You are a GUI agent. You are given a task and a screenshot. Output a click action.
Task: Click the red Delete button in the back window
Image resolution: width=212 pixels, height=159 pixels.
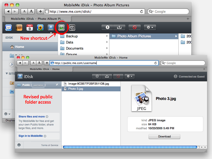coord(135,28)
